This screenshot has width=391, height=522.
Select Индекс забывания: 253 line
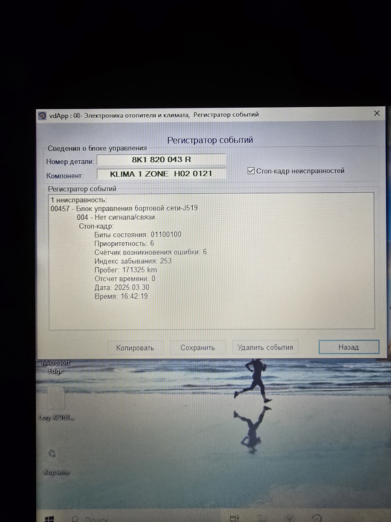133,261
